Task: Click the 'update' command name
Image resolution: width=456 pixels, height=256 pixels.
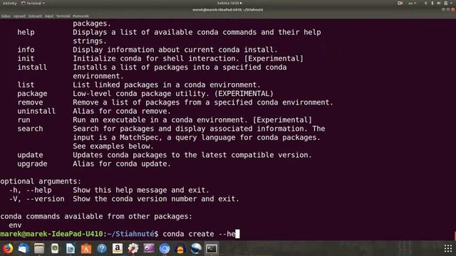Action: pos(30,155)
